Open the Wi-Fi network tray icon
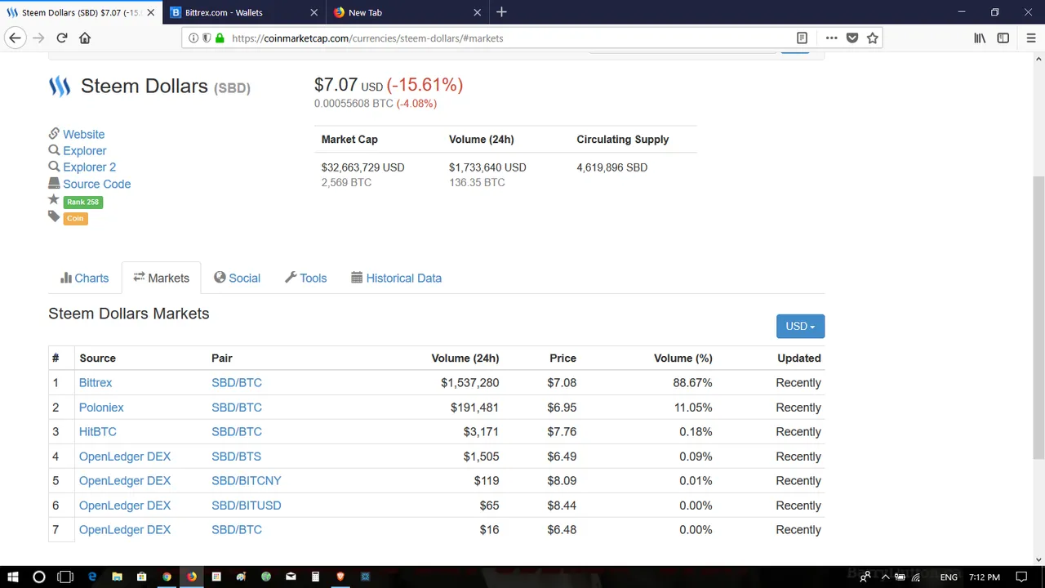 point(915,577)
